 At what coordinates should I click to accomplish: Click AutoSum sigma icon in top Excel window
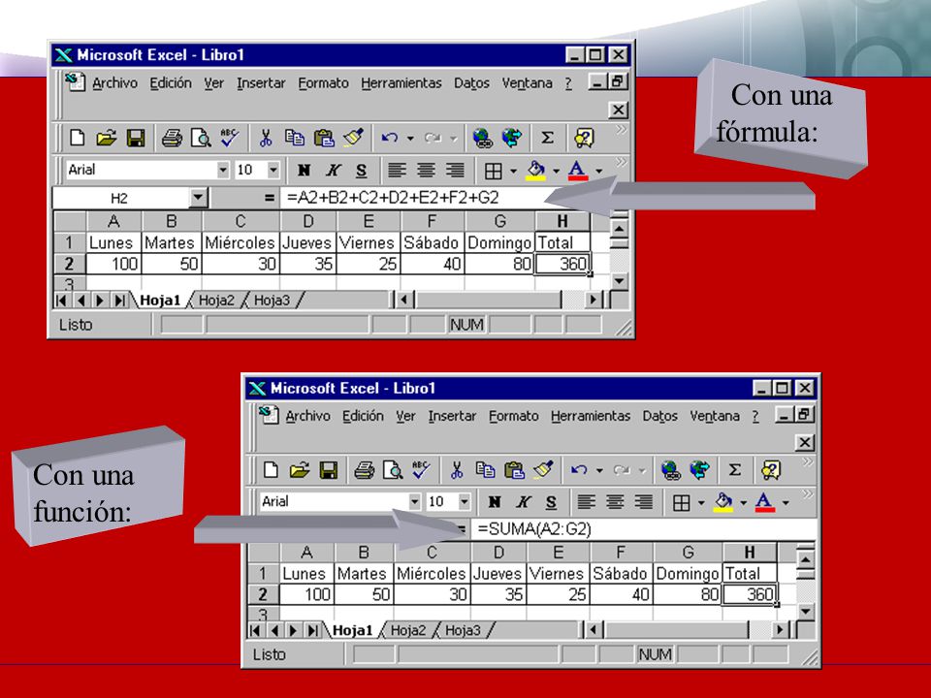[x=547, y=139]
